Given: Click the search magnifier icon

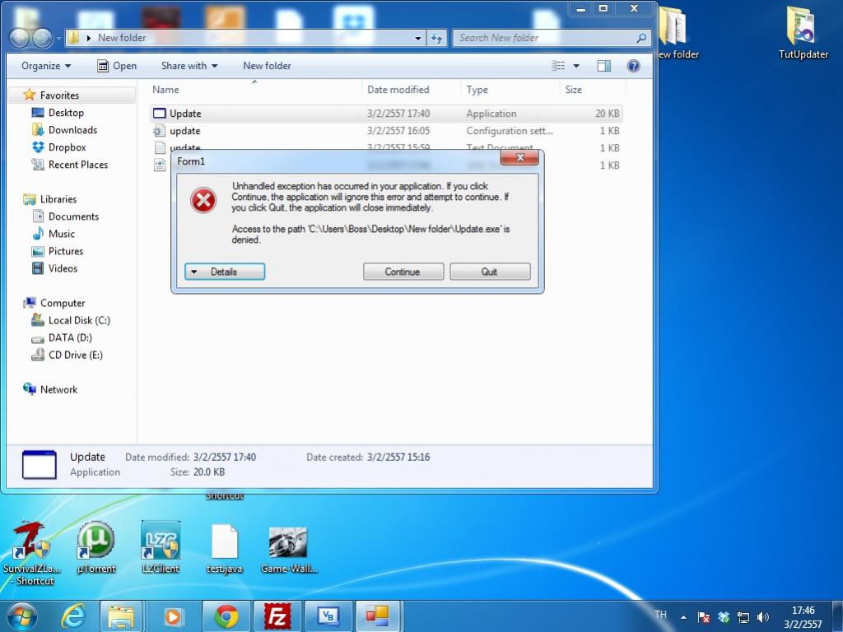Looking at the screenshot, I should tap(641, 38).
